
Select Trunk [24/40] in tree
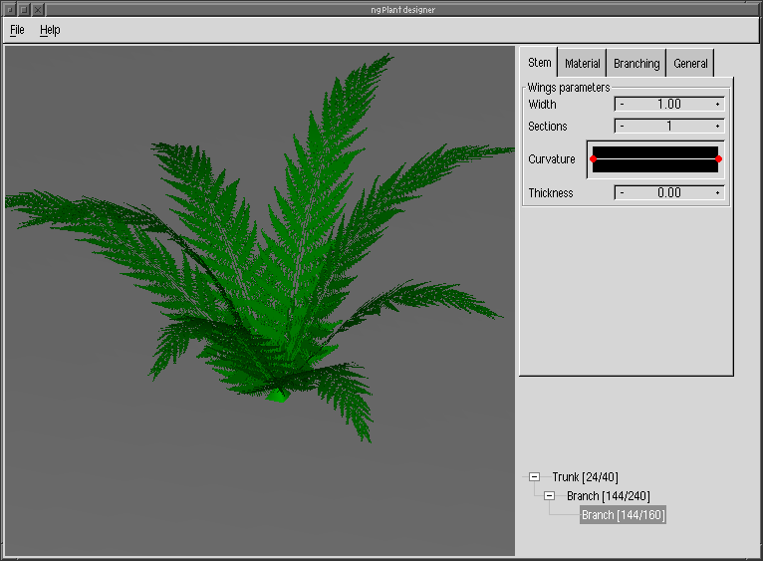pyautogui.click(x=585, y=476)
